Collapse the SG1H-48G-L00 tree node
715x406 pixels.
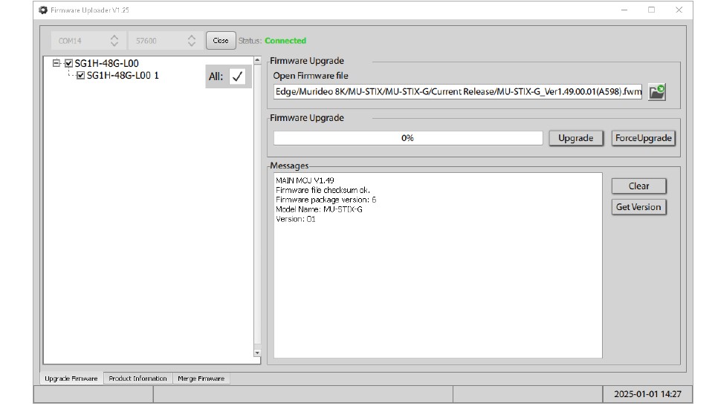(x=56, y=64)
